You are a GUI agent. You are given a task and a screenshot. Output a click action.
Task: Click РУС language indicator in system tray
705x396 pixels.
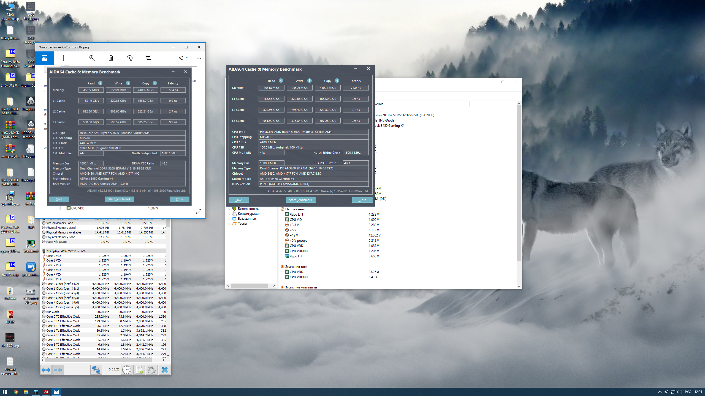(688, 392)
